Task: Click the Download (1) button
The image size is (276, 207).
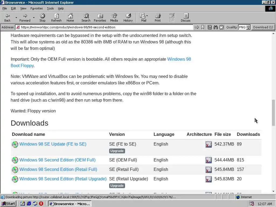Action: [x=263, y=27]
